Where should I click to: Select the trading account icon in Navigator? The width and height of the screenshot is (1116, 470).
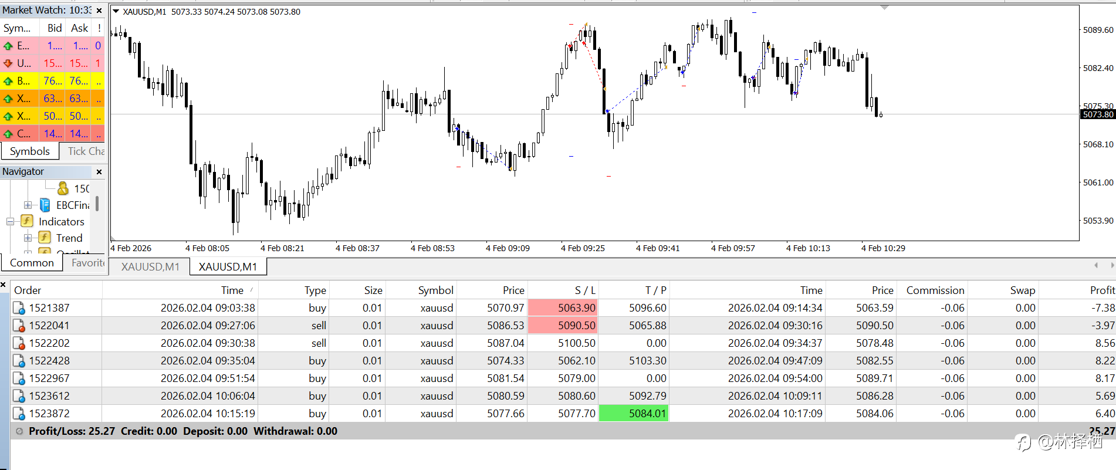[63, 188]
